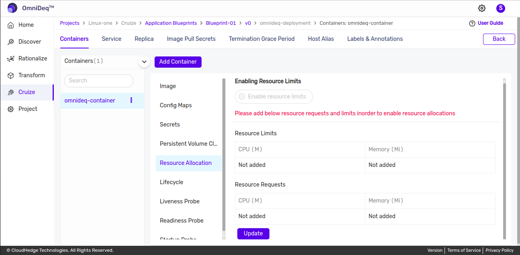The height and width of the screenshot is (255, 520).
Task: Click the Transform cube icon
Action: 11,75
